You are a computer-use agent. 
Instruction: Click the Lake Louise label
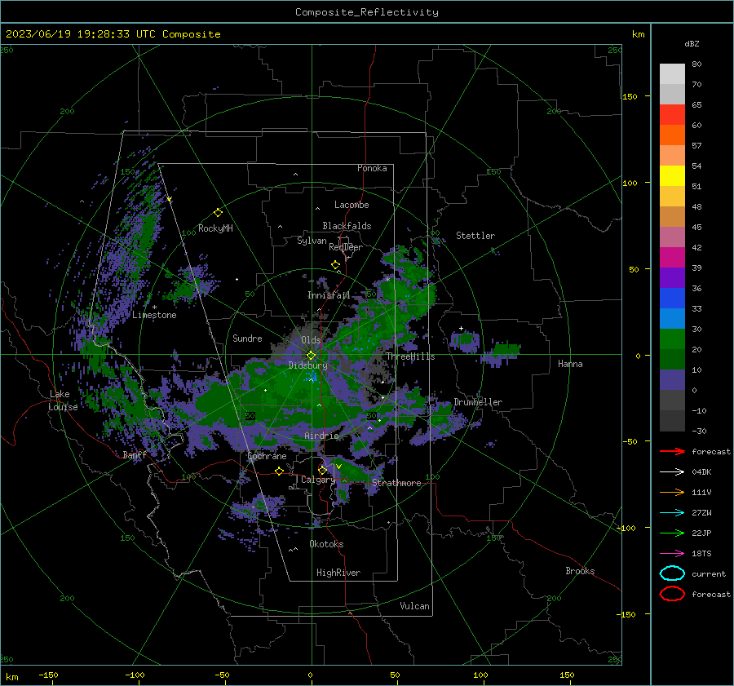click(x=63, y=401)
